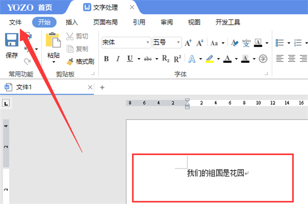The height and width of the screenshot is (204, 308).
Task: Expand the character shading dropdown arrow
Action: pos(254,59)
